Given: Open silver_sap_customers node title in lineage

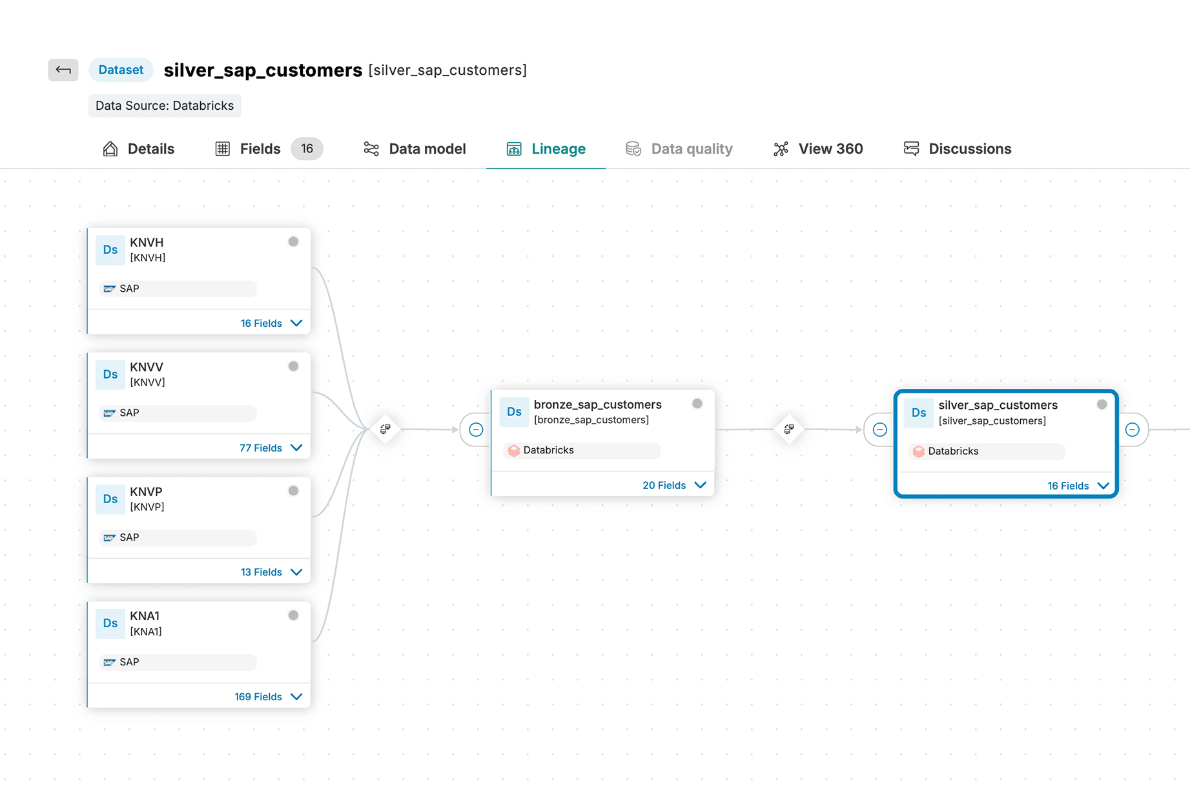Looking at the screenshot, I should [x=998, y=405].
